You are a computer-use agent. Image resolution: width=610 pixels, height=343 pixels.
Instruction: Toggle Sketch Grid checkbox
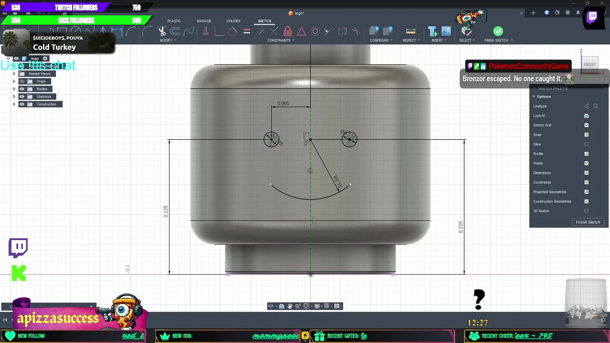tap(587, 125)
